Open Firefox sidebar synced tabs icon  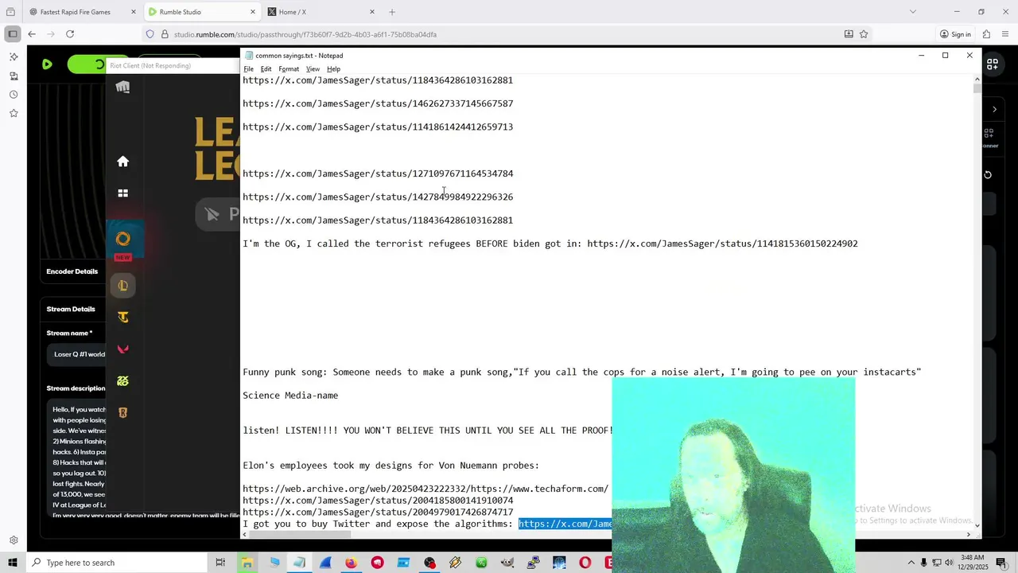pyautogui.click(x=14, y=76)
